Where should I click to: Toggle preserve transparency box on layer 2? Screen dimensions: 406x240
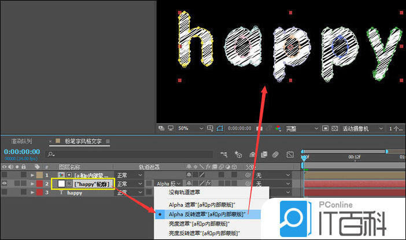pos(149,183)
